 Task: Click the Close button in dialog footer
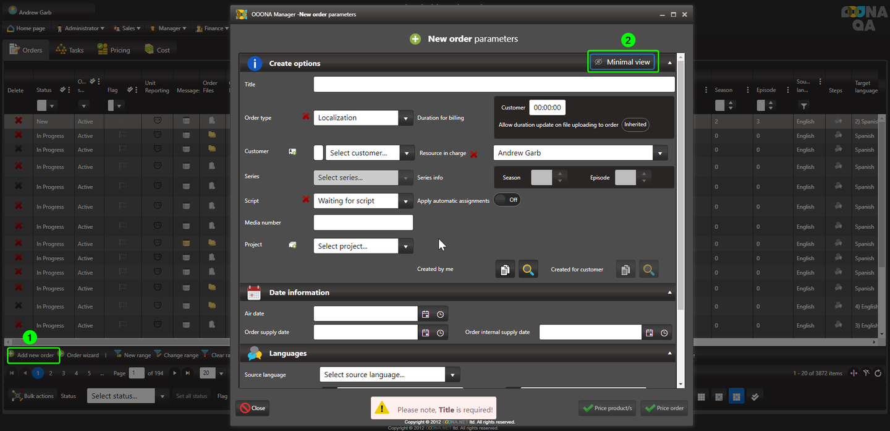pos(252,408)
